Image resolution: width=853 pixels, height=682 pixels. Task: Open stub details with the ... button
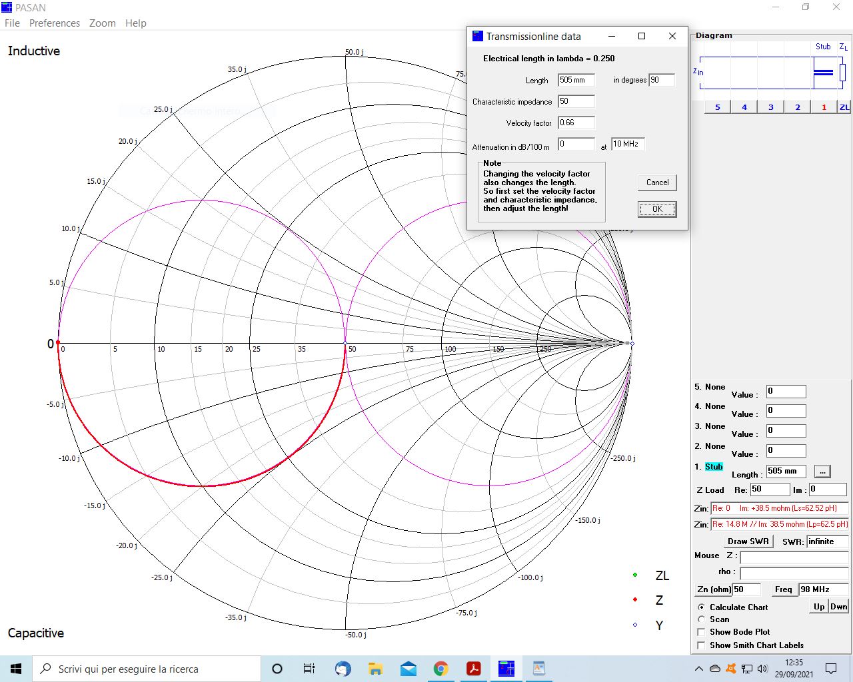[x=822, y=471]
